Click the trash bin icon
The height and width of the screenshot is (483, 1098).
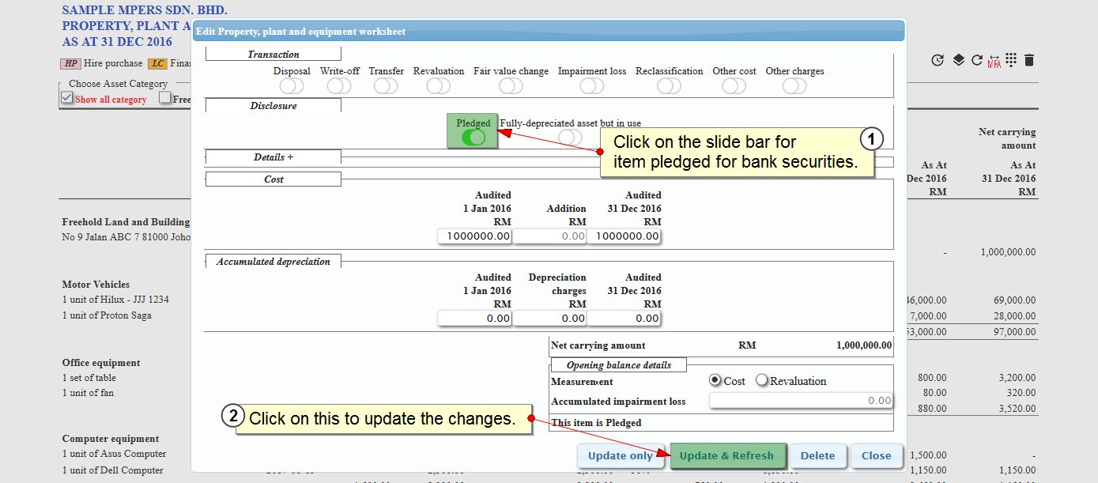pos(1028,60)
